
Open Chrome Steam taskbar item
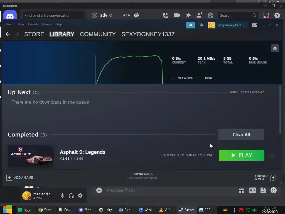(46, 210)
